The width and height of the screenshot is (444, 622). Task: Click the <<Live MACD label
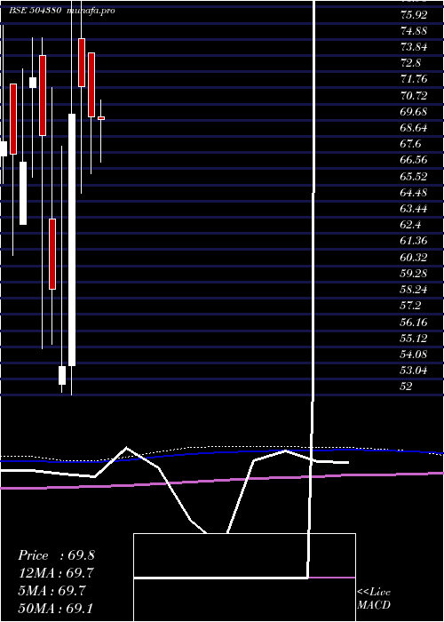[x=374, y=599]
